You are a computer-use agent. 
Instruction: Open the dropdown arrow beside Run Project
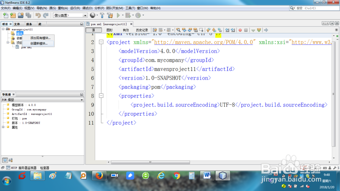pos(123,15)
